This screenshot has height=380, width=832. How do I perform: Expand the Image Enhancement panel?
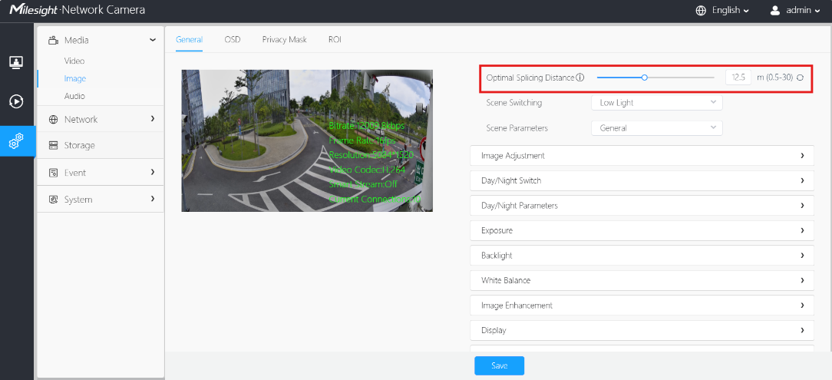pyautogui.click(x=642, y=306)
